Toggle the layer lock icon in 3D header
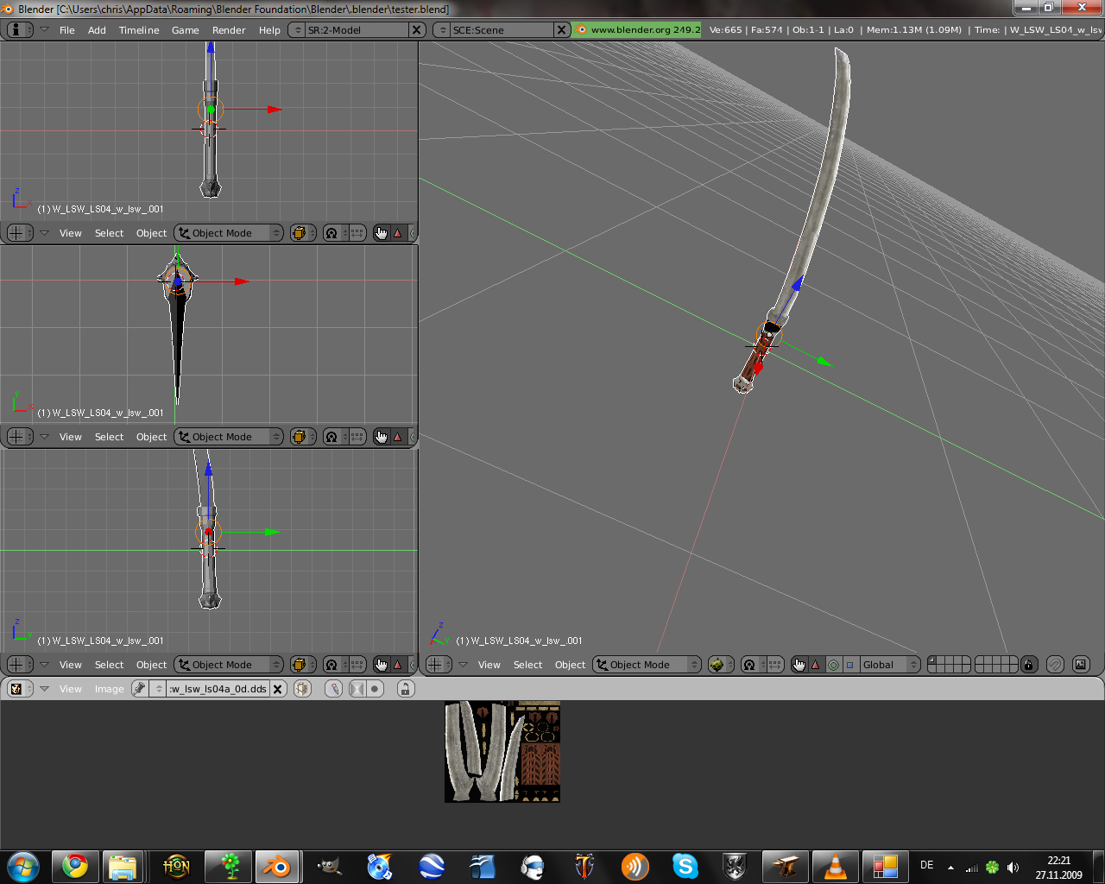1105x884 pixels. (x=1028, y=665)
